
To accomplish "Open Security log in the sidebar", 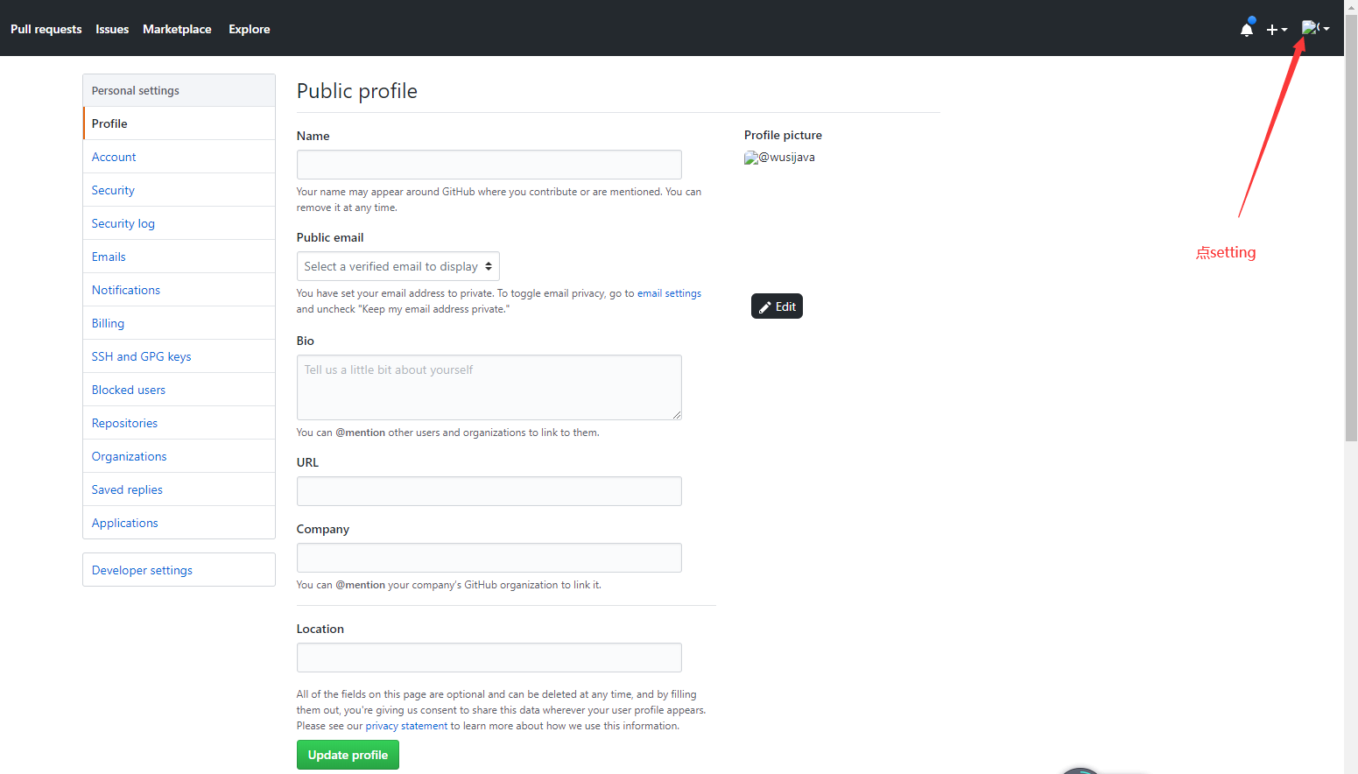I will tap(123, 223).
